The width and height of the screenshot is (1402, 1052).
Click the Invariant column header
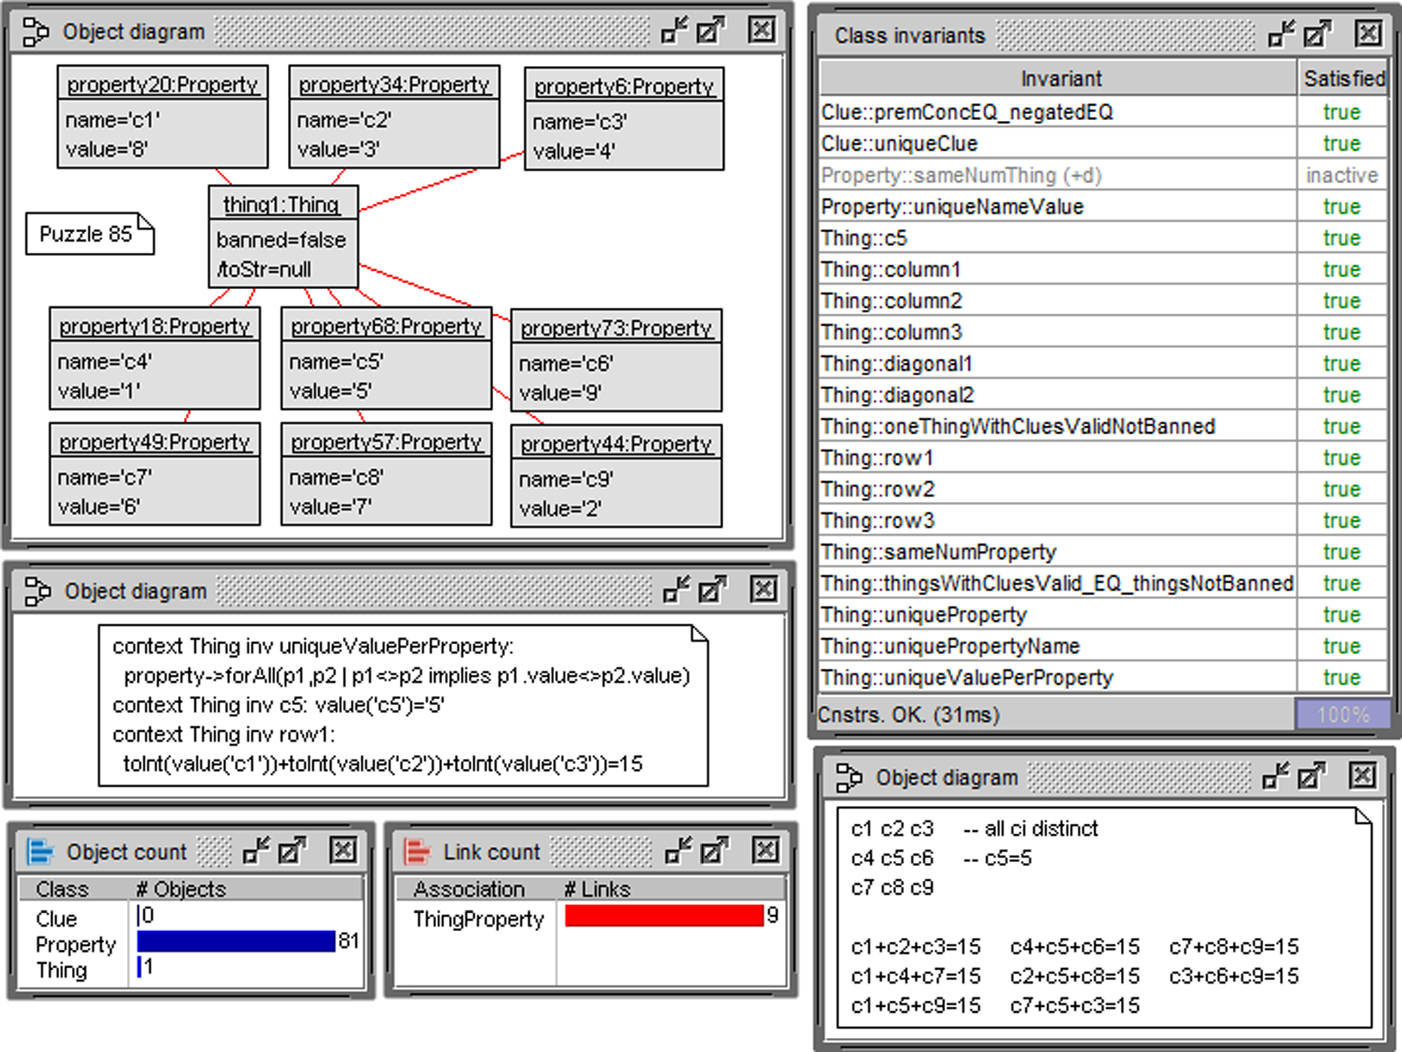(1059, 79)
